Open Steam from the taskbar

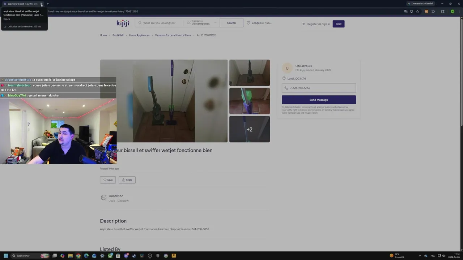pos(134,256)
